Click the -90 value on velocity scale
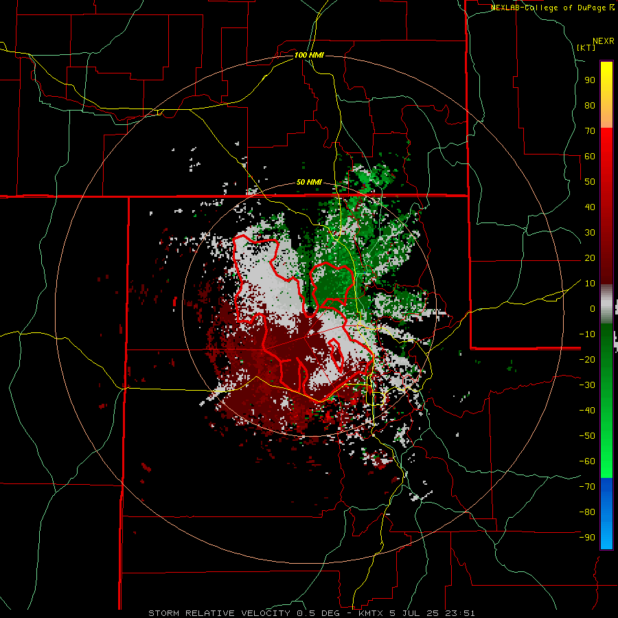This screenshot has width=618, height=618. (x=587, y=538)
